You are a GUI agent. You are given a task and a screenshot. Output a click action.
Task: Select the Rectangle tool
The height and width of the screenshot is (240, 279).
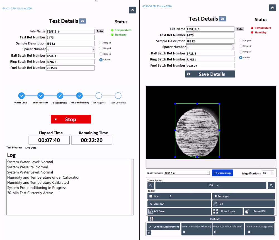click(x=243, y=196)
